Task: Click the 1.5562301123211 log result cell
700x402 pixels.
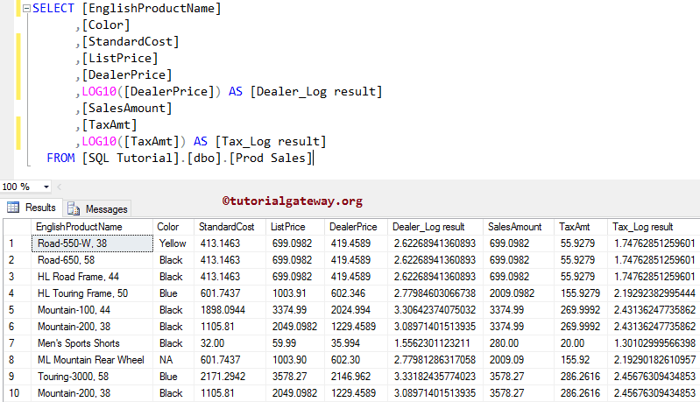Action: (x=435, y=343)
